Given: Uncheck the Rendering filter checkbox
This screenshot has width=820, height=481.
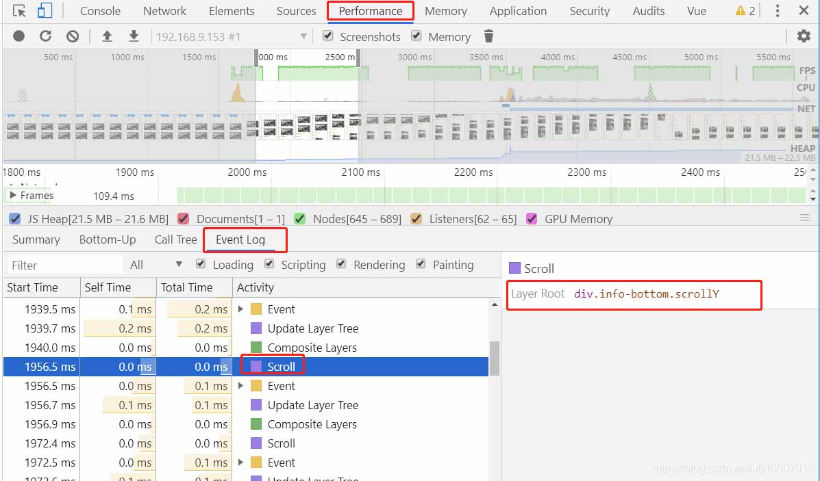Looking at the screenshot, I should pos(341,264).
